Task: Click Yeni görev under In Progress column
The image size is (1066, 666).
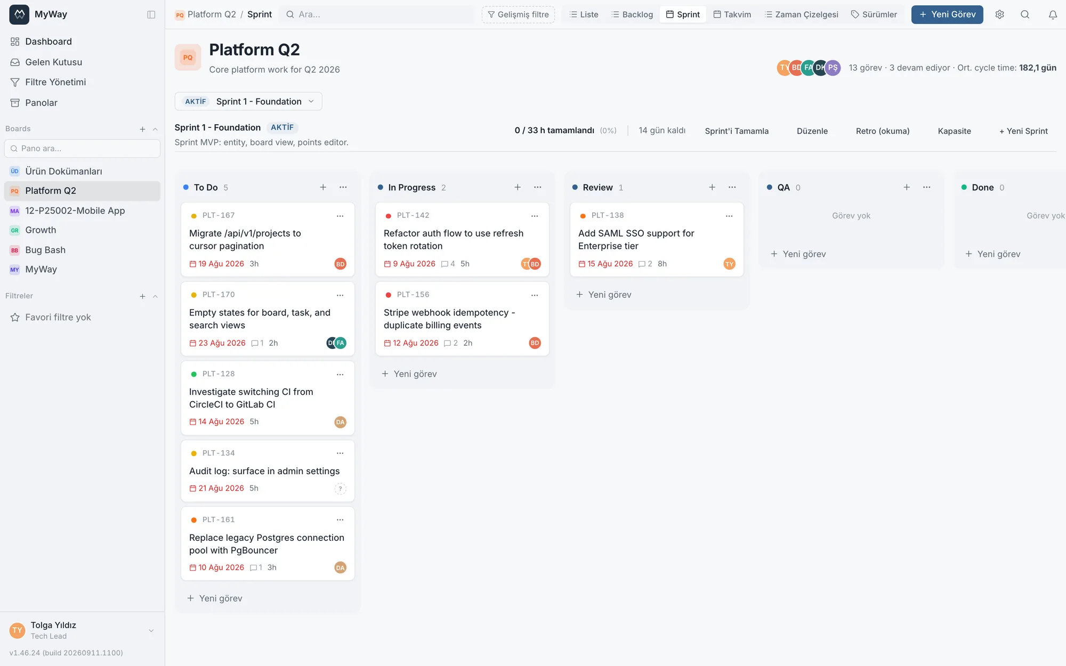Action: coord(409,374)
